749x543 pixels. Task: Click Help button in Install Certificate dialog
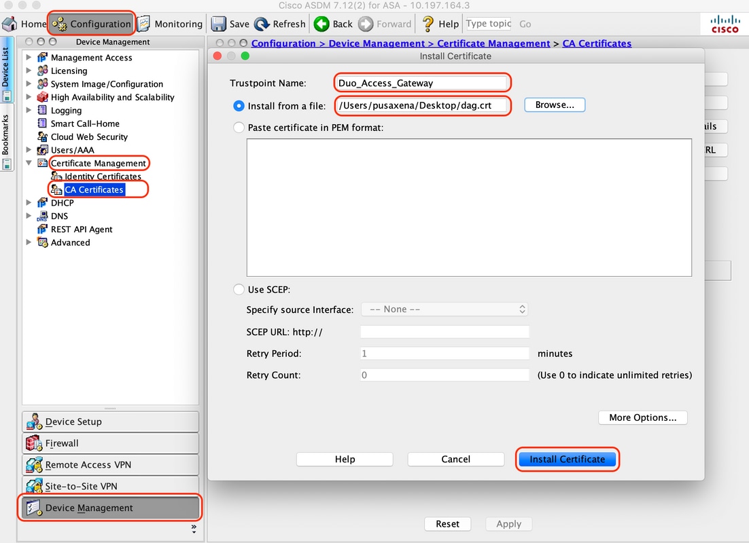[345, 459]
